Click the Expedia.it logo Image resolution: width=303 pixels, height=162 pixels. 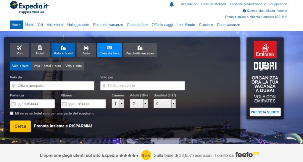pyautogui.click(x=30, y=7)
